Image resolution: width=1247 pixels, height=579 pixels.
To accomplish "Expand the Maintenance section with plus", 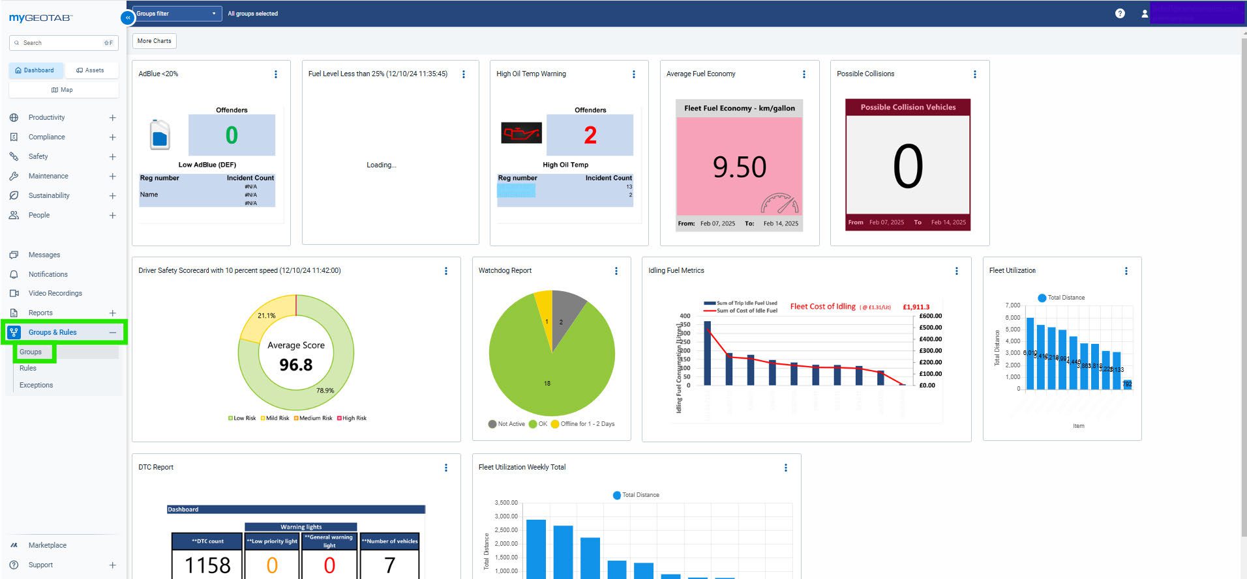I will 112,177.
